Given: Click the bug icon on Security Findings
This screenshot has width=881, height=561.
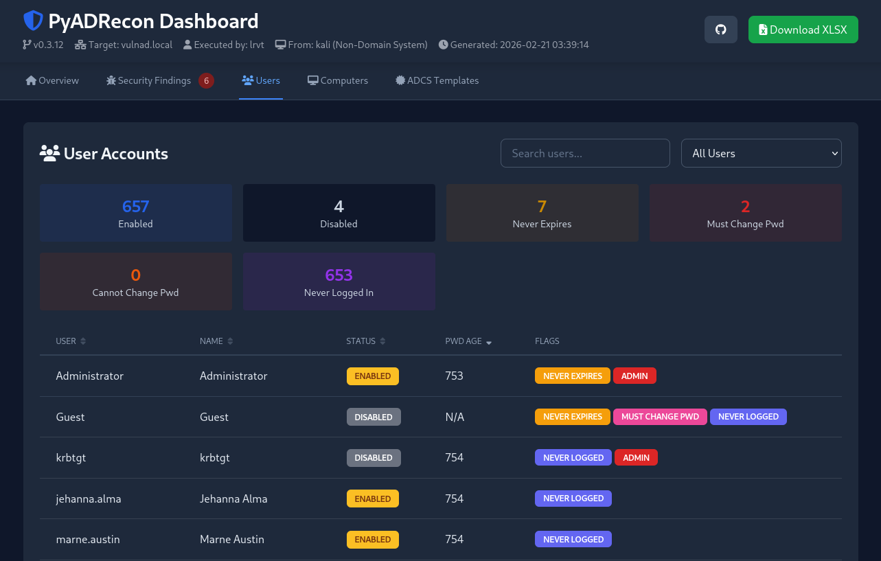Looking at the screenshot, I should 111,80.
